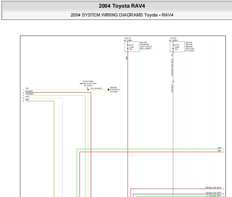Image resolution: width=232 pixels, height=197 pixels.
Task: Click the 'LT GRN (OR WHT)' wire label
Action: pos(214,195)
